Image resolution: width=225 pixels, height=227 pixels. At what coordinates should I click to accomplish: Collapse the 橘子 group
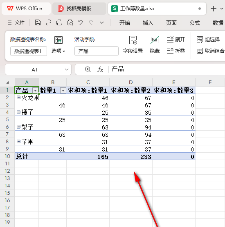click(18, 112)
